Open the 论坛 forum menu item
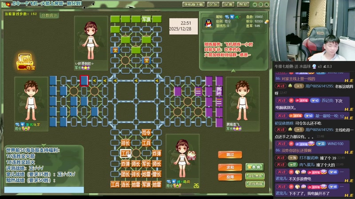Viewport: 355px width, 199px height. tap(213, 4)
